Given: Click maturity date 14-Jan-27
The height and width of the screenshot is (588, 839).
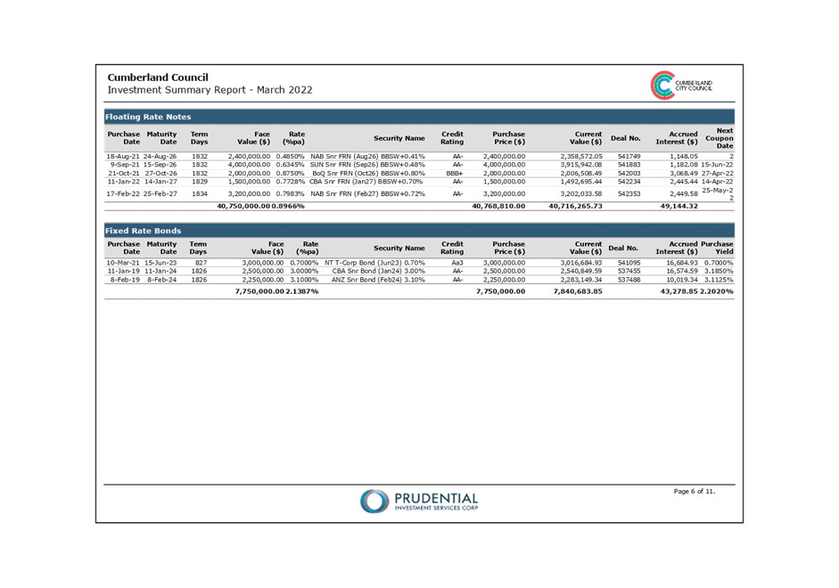Looking at the screenshot, I should click(x=160, y=182).
